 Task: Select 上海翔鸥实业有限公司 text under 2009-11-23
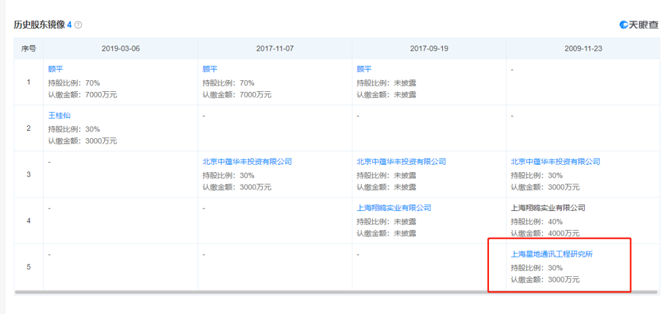(x=548, y=208)
